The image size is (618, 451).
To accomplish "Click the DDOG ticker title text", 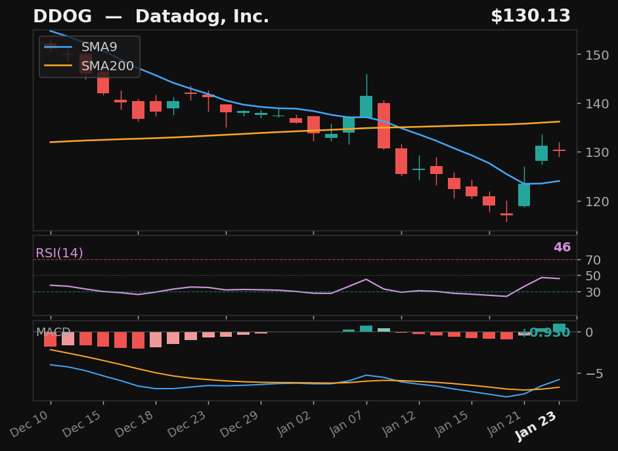I will [x=62, y=16].
